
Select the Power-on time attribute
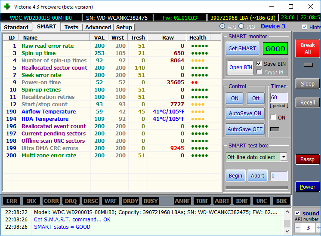click(x=112, y=83)
